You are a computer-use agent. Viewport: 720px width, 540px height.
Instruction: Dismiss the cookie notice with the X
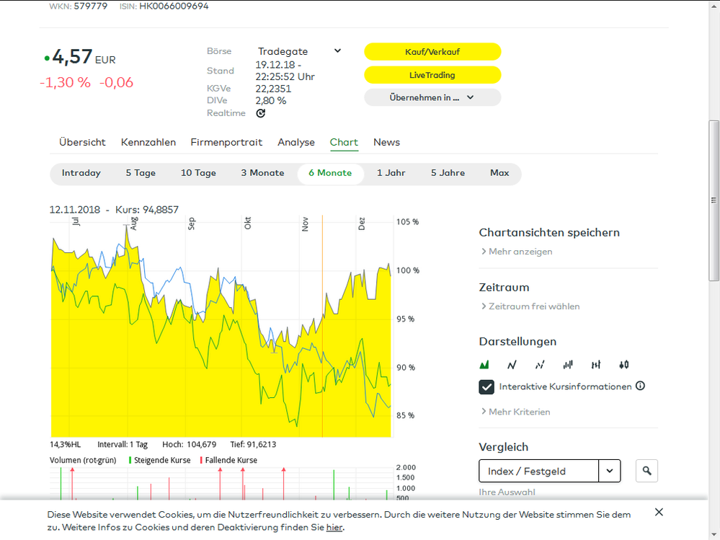point(659,512)
